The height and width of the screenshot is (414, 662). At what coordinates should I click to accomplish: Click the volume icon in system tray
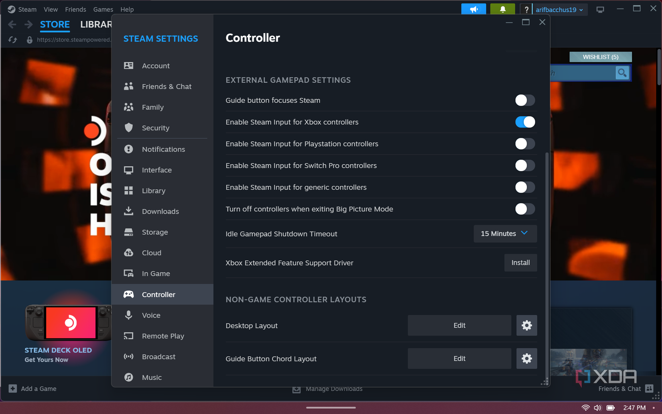click(597, 408)
